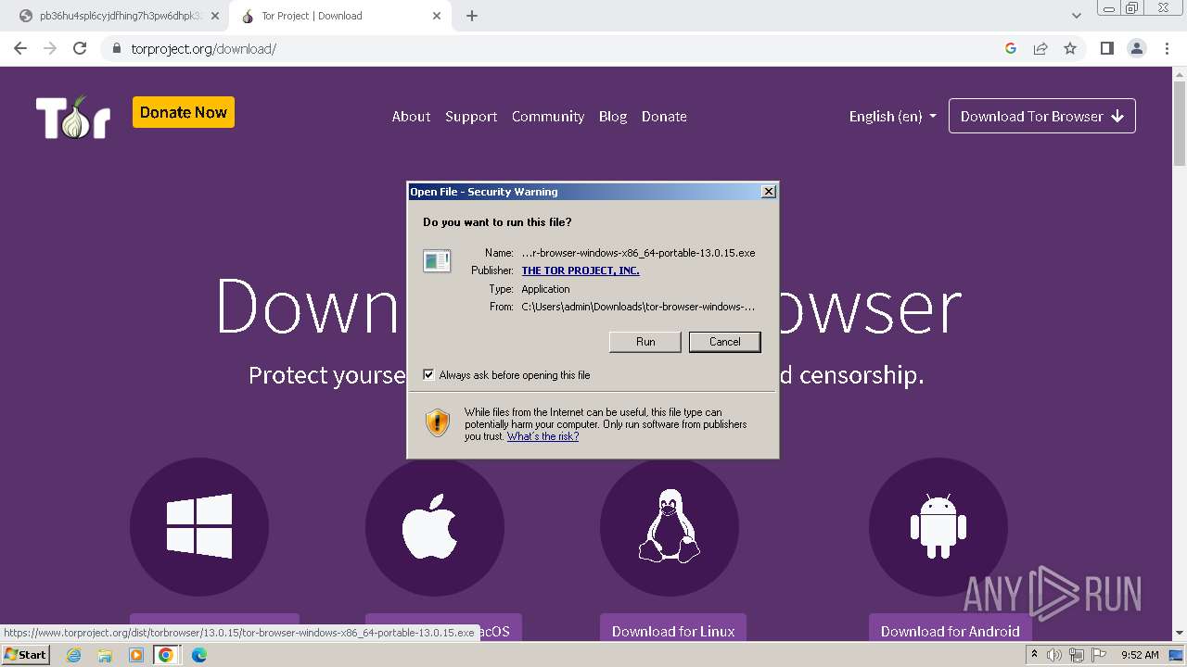The image size is (1187, 667).
Task: Open the Chrome profile avatar
Action: (1136, 48)
